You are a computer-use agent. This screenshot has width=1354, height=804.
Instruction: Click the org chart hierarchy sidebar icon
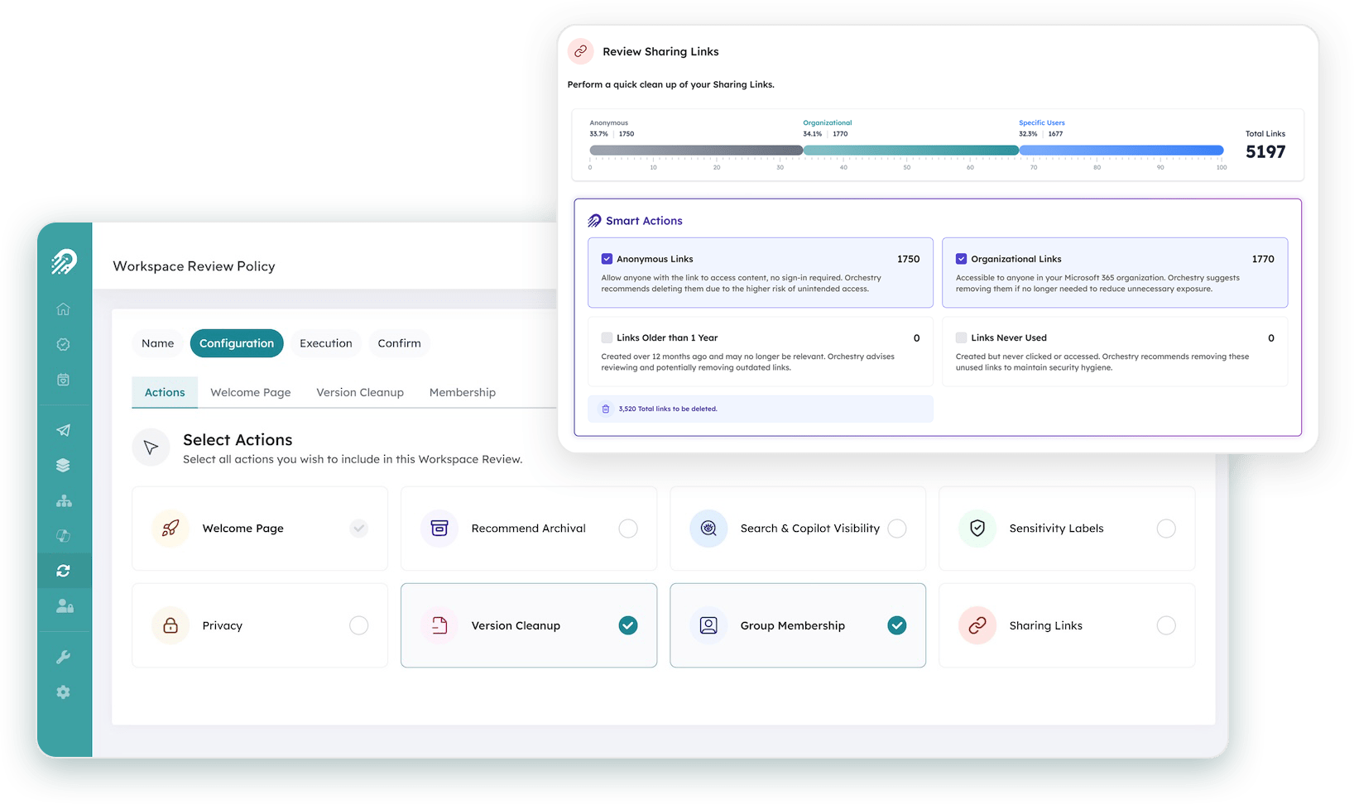click(63, 500)
